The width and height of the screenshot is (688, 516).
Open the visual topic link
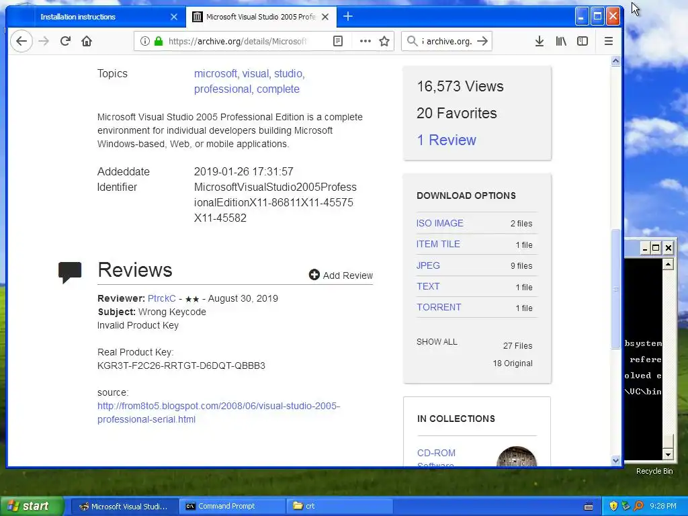coord(256,73)
